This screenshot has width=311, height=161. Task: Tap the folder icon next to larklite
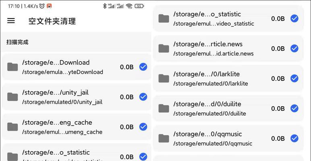click(x=164, y=78)
